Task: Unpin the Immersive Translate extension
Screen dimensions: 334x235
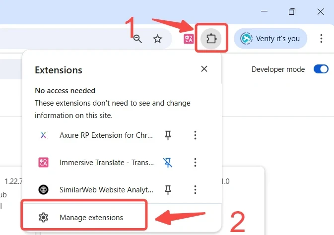Action: [x=168, y=162]
